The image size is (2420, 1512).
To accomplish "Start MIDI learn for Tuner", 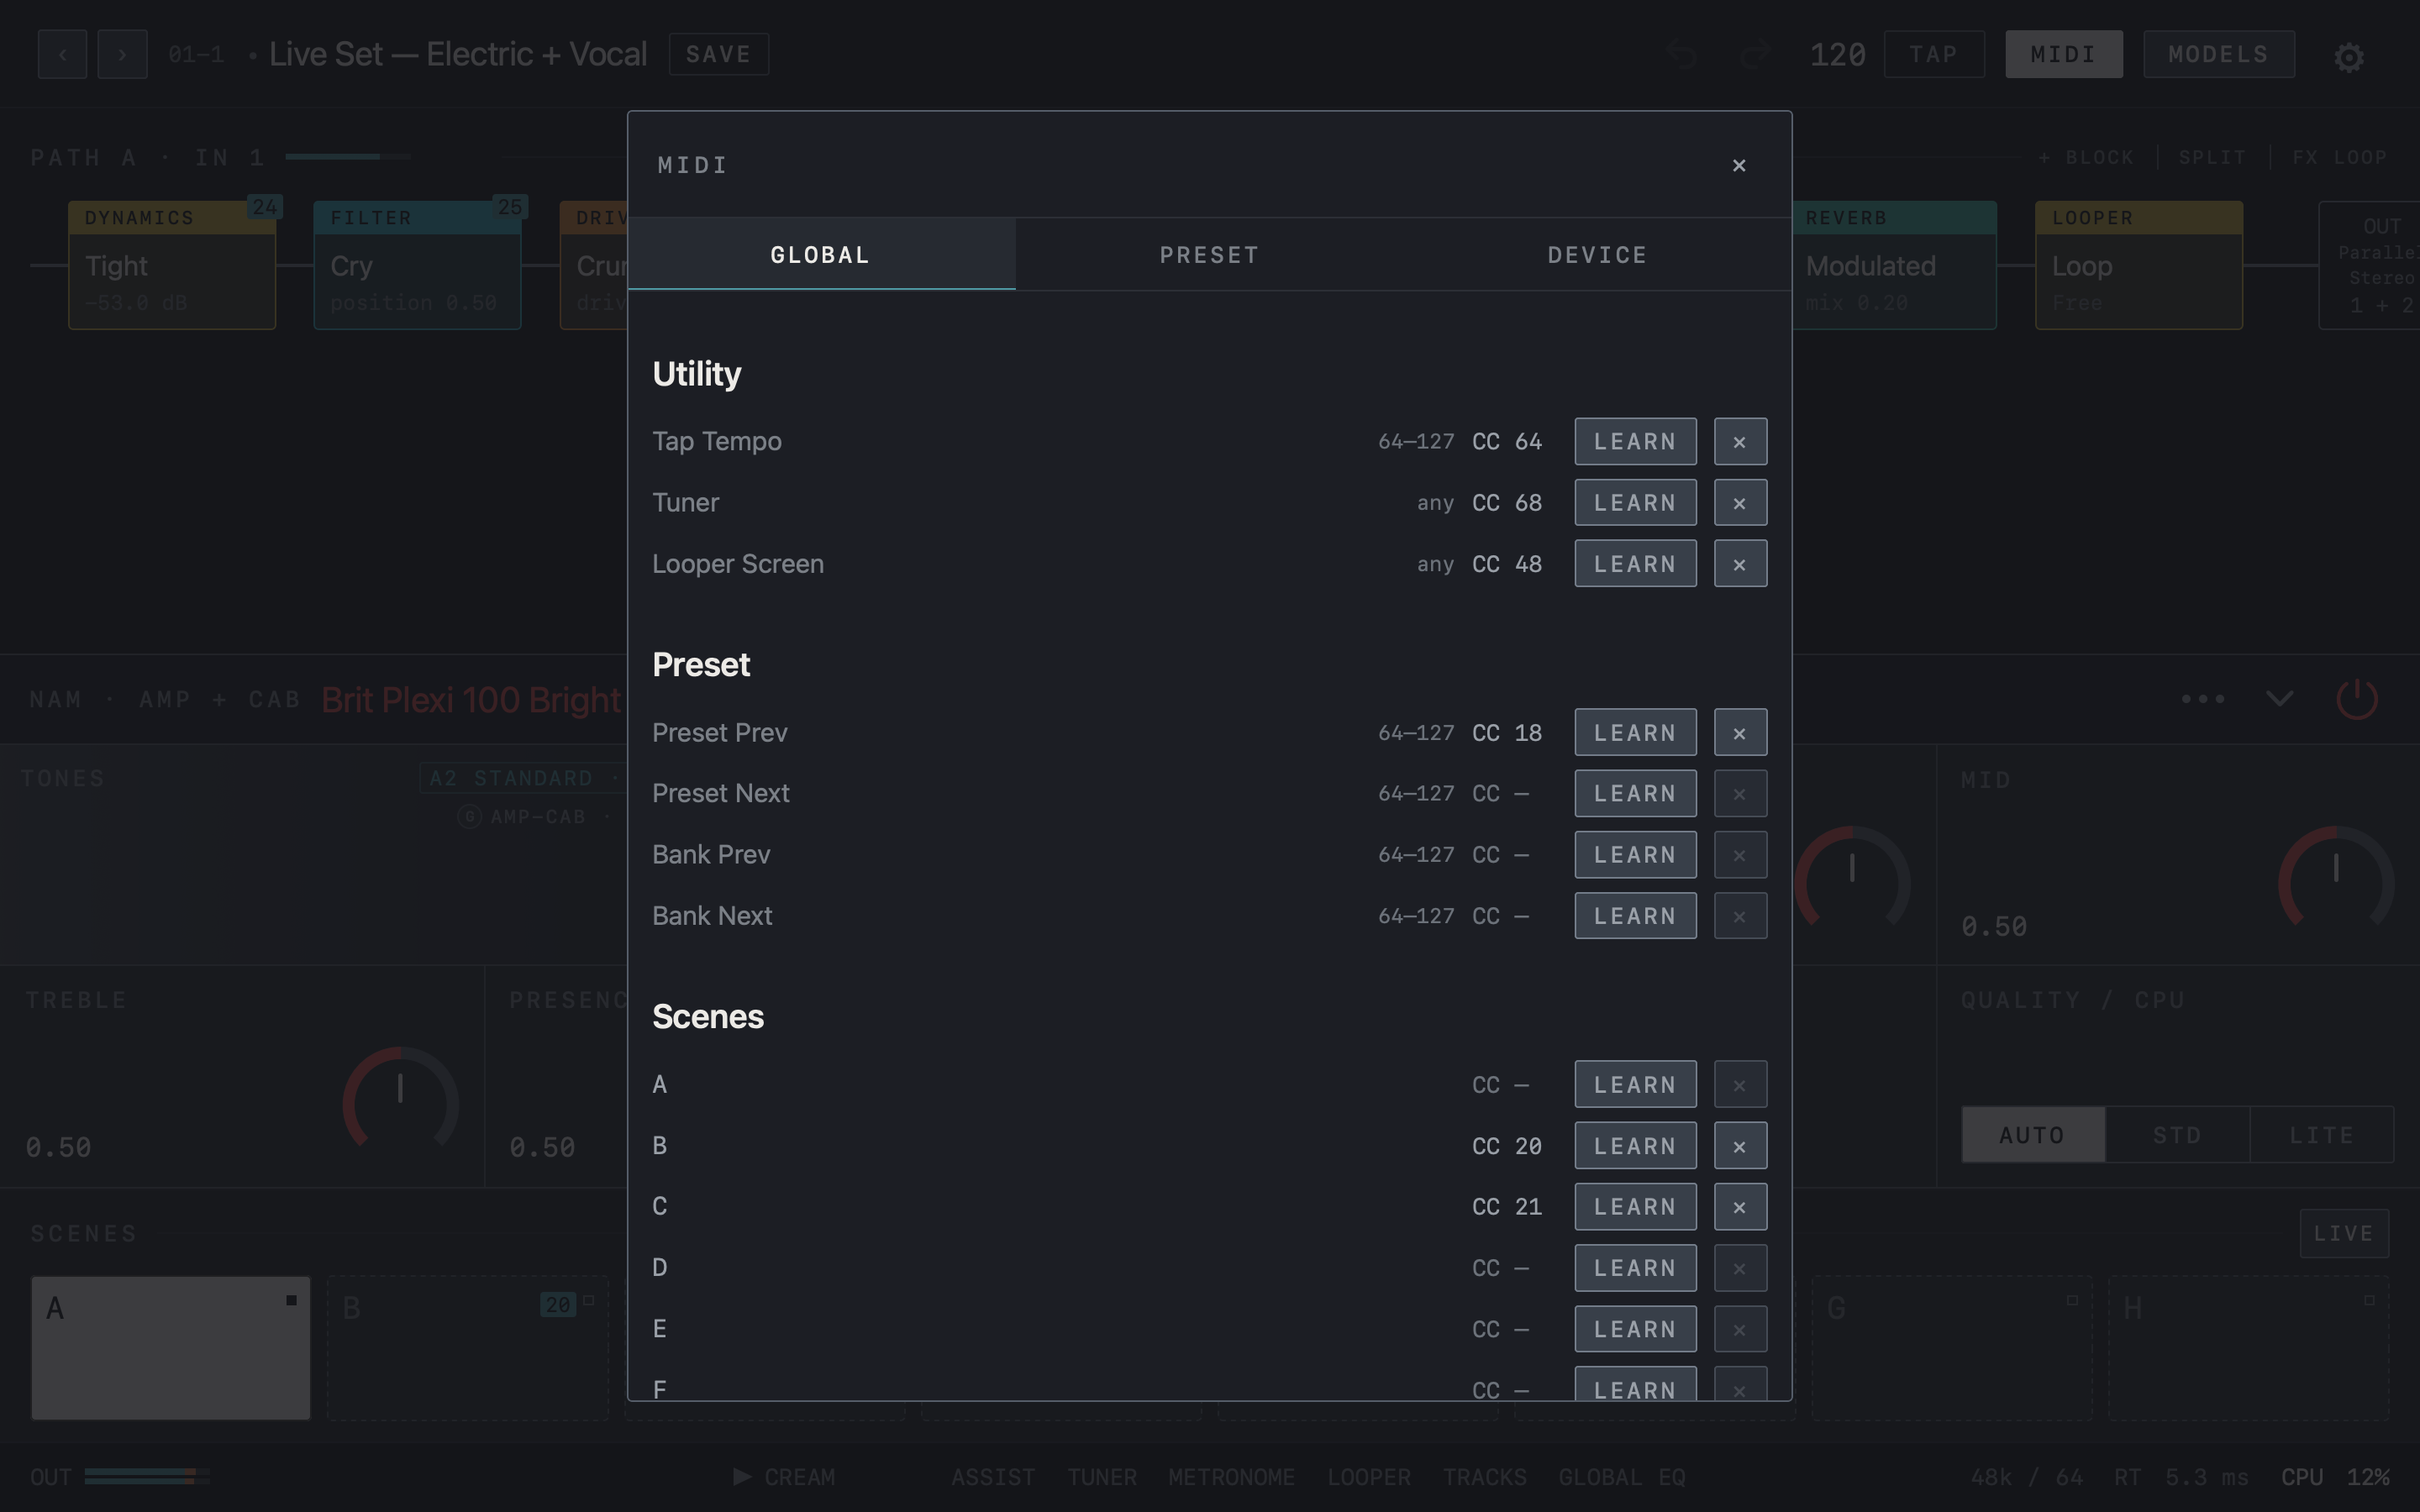I will (x=1635, y=502).
